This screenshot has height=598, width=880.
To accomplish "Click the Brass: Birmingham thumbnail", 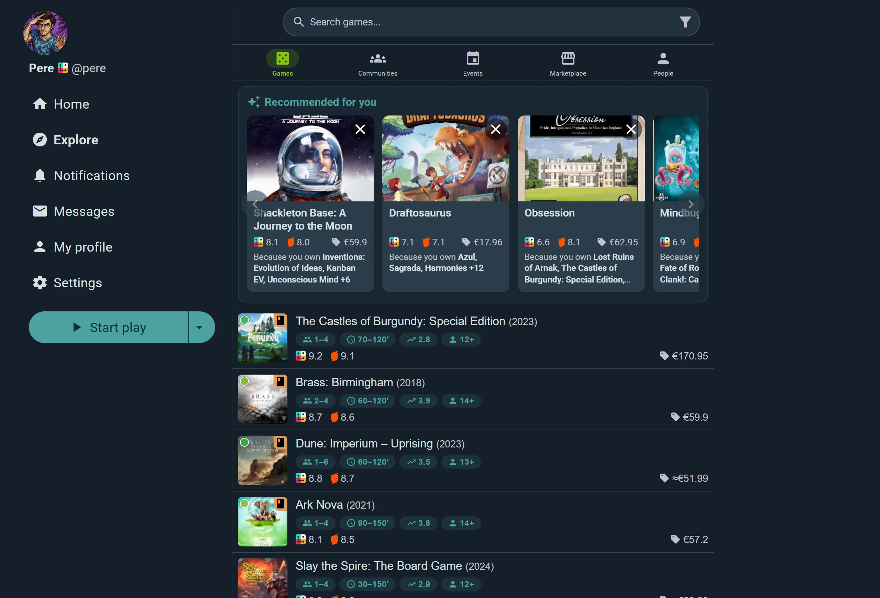I will pyautogui.click(x=262, y=399).
